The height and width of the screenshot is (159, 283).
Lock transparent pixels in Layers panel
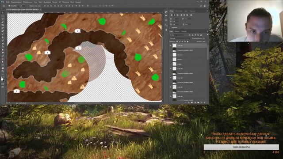tap(177, 42)
